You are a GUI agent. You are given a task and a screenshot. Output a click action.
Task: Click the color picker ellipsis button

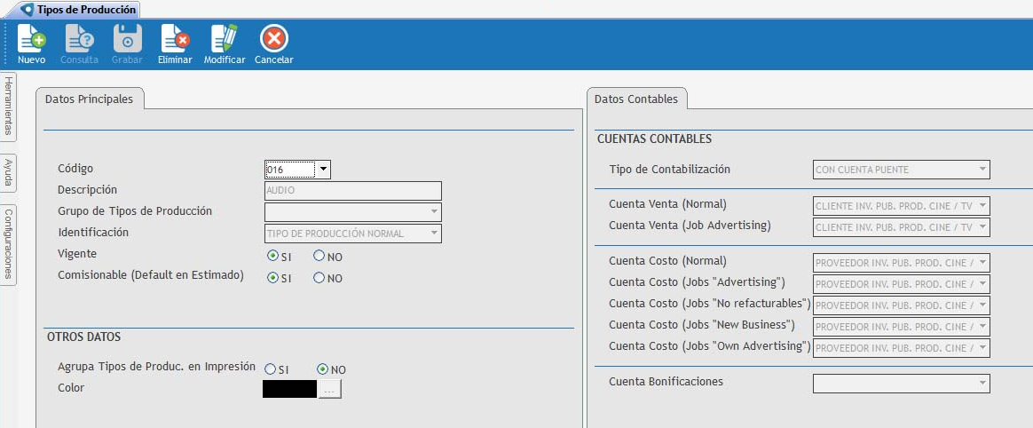coord(329,389)
